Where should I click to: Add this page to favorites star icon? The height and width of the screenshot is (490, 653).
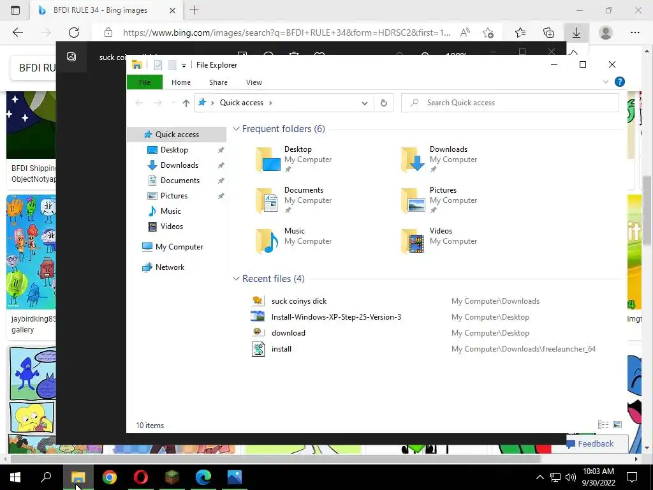(488, 33)
